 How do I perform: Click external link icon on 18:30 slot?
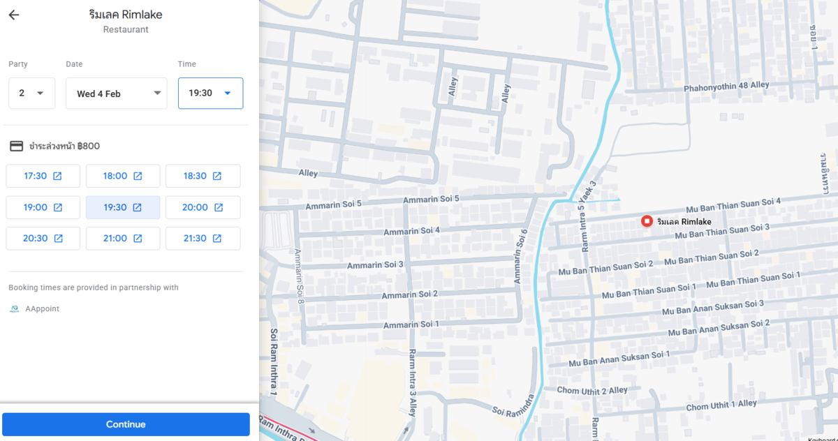pos(217,176)
